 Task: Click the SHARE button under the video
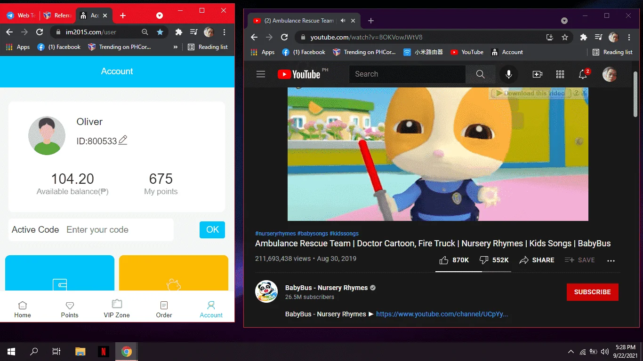(x=537, y=260)
